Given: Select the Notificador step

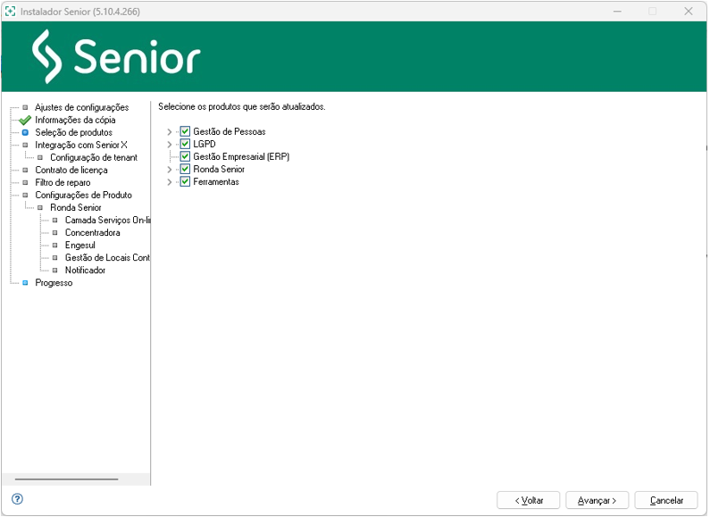Looking at the screenshot, I should (x=85, y=271).
